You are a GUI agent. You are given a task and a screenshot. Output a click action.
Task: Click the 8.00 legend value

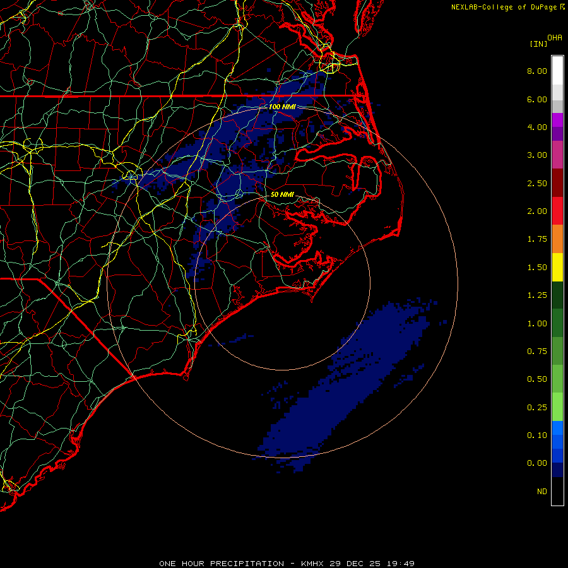(x=537, y=71)
